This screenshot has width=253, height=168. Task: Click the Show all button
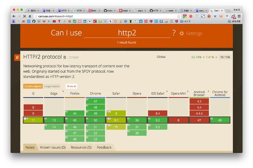pyautogui.click(x=71, y=86)
